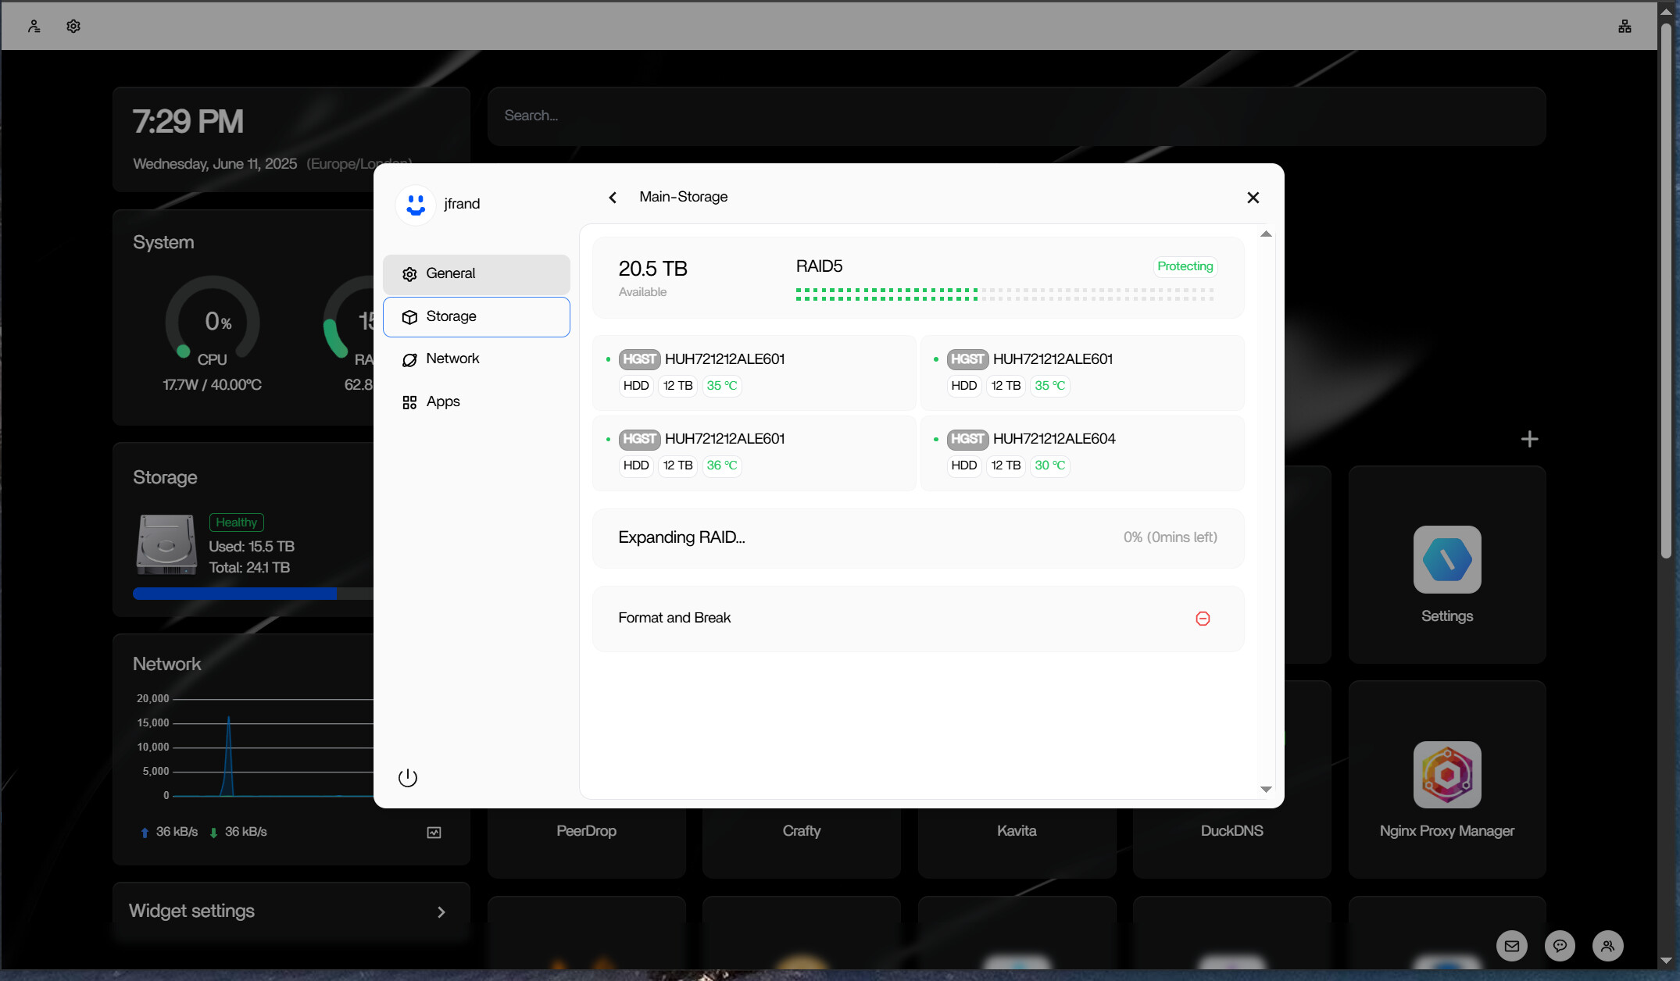The width and height of the screenshot is (1680, 981).
Task: Click the blue storage usage bar
Action: [234, 594]
